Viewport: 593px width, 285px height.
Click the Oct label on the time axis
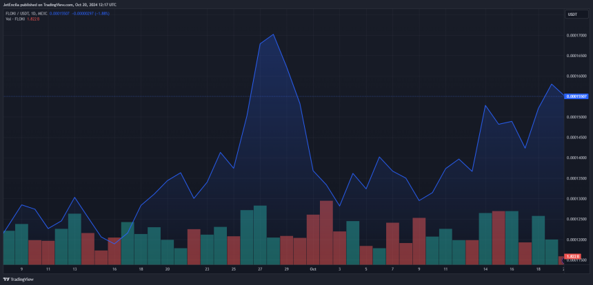click(x=312, y=269)
